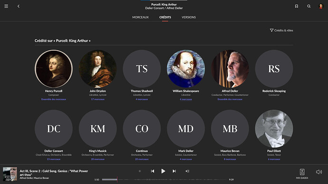Screen dimensions: 328x184
Task: Click Ensemble des morceaux under Alfred Deller
Action: pyautogui.click(x=230, y=99)
